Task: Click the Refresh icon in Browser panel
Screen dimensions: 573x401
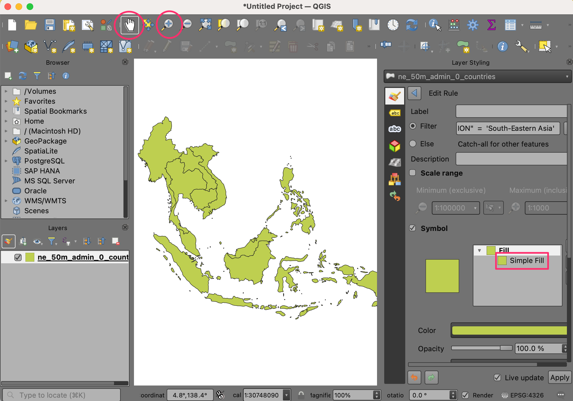Action: tap(22, 75)
